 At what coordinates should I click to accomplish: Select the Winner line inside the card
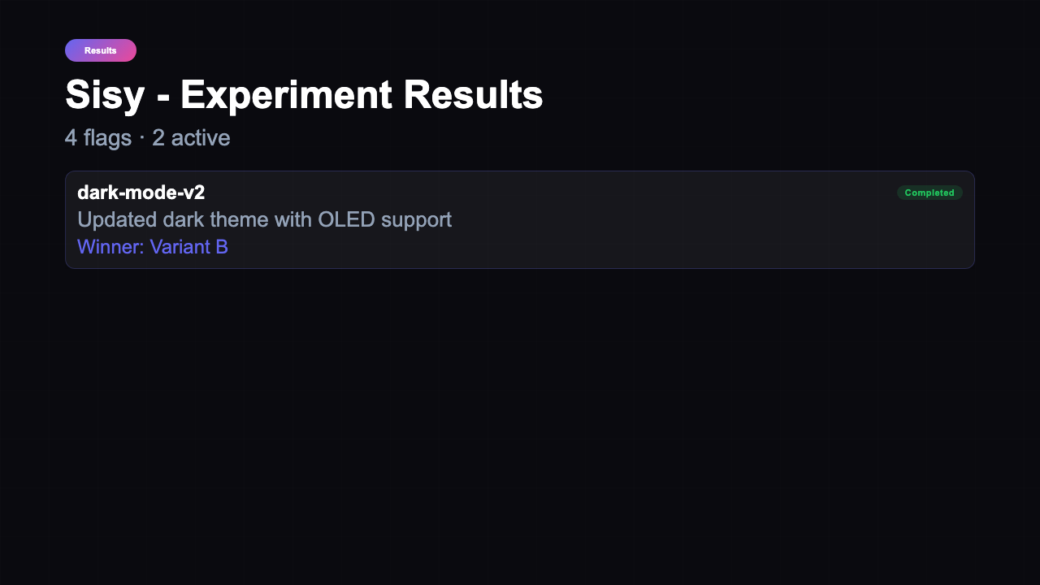click(x=153, y=246)
